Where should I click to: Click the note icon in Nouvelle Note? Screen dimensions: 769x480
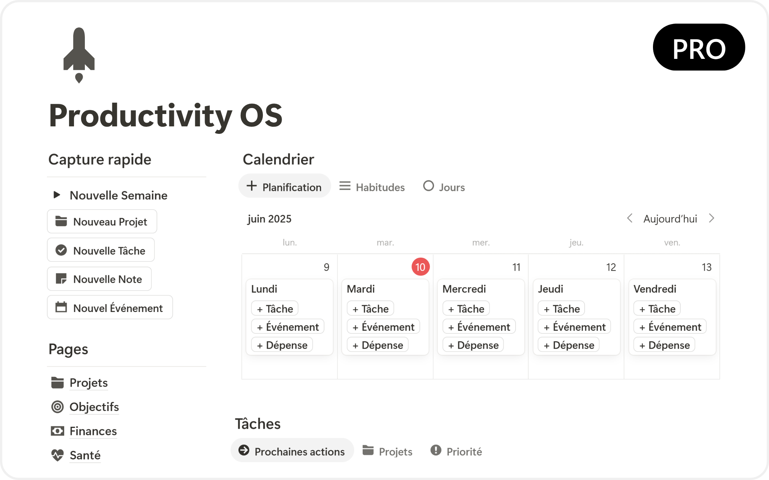[61, 279]
